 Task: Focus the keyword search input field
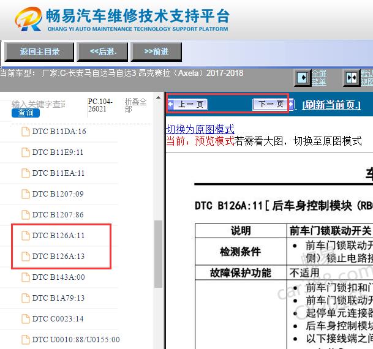(x=39, y=104)
